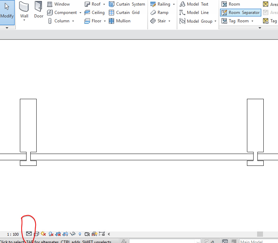Choose the Window tool

pos(59,4)
